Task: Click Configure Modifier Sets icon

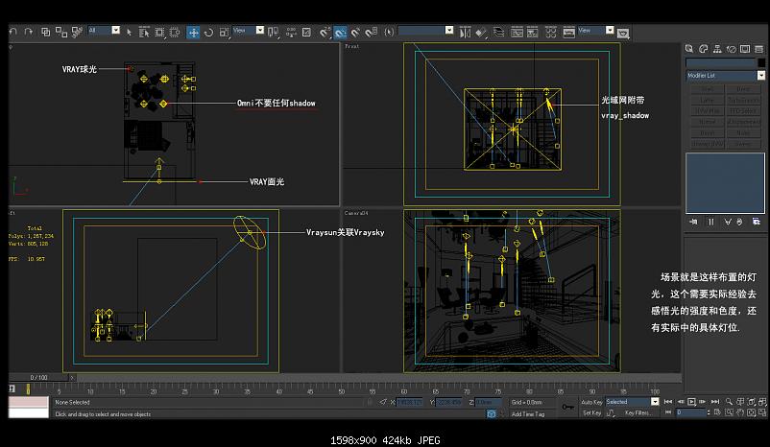Action: [x=757, y=222]
